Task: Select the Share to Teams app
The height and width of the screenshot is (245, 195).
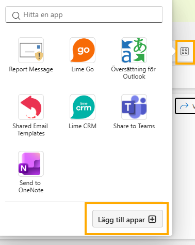Action: [134, 107]
